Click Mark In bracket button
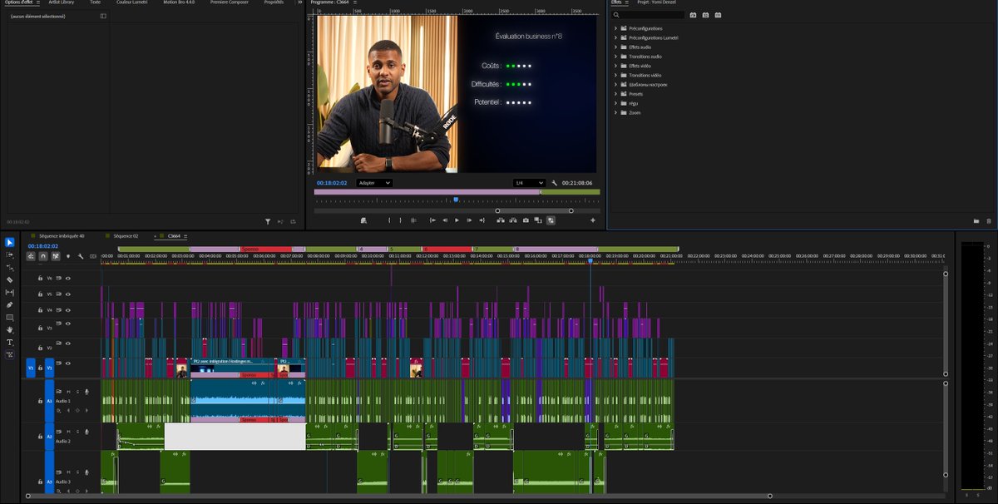This screenshot has height=504, width=998. click(389, 220)
